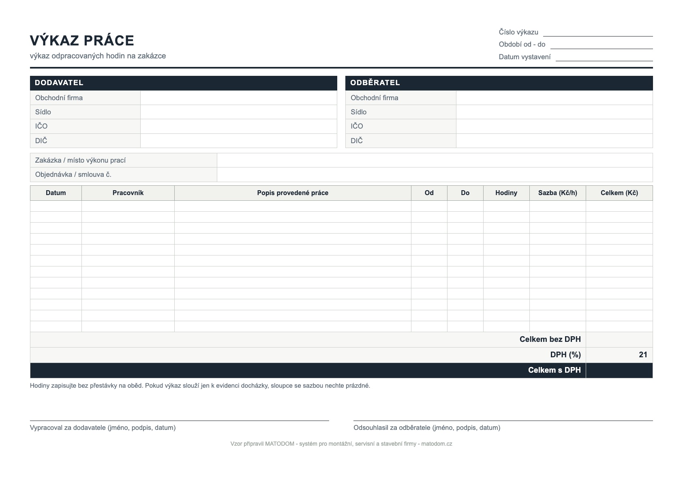Viewport: 683px width, 483px height.
Task: Click the note starting 'Hodiny zapisujte bez přestávky'
Action: (x=200, y=386)
